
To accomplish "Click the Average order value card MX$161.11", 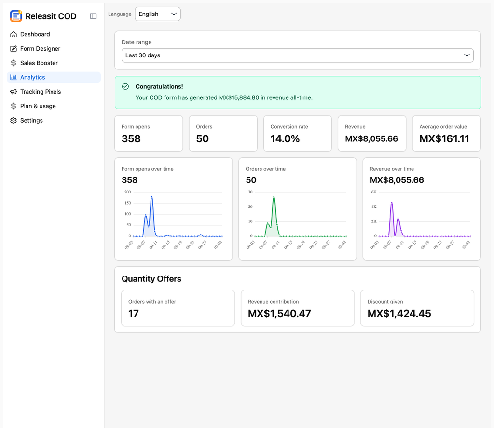I will tap(446, 133).
